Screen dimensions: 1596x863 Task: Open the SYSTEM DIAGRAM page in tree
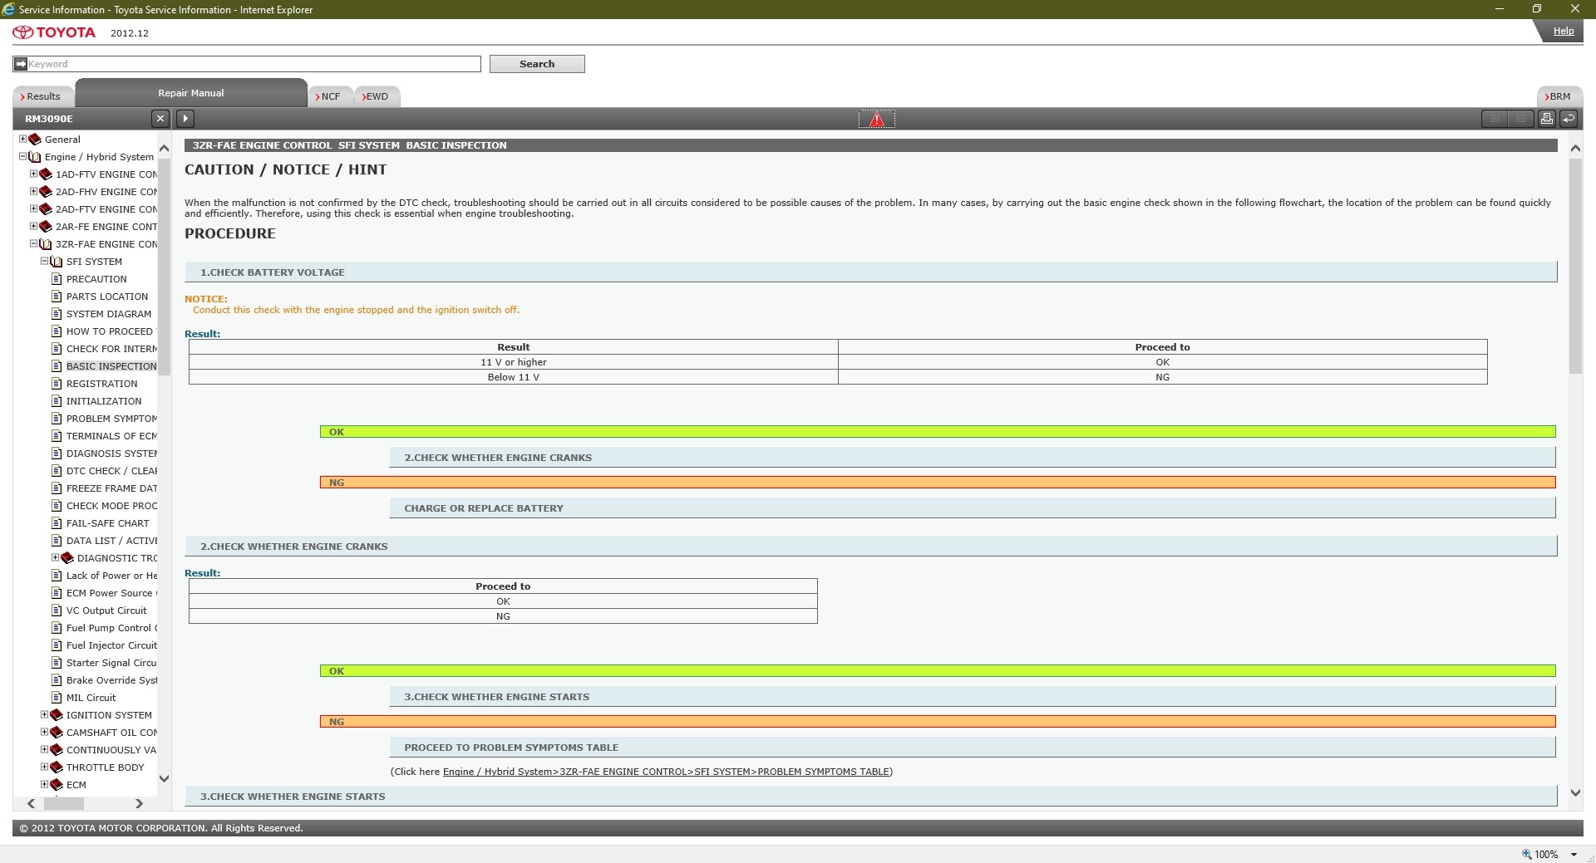click(108, 314)
